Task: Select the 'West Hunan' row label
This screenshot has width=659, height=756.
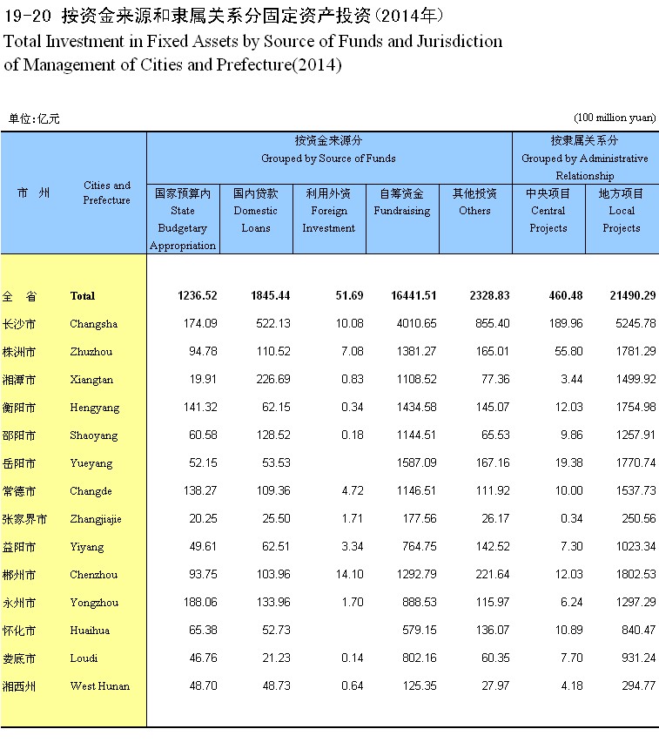Action: point(99,686)
